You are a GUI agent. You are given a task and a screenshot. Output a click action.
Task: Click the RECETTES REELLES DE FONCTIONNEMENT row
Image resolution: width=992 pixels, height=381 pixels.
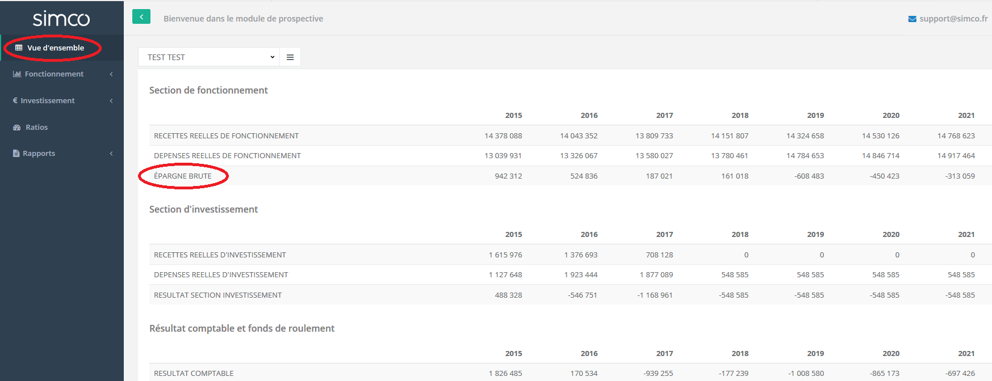click(x=226, y=136)
